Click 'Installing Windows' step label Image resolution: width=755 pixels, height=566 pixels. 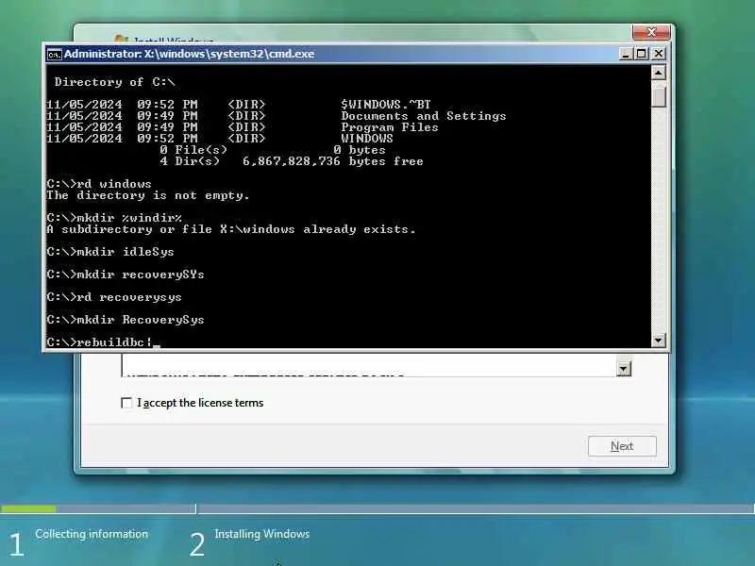point(262,534)
